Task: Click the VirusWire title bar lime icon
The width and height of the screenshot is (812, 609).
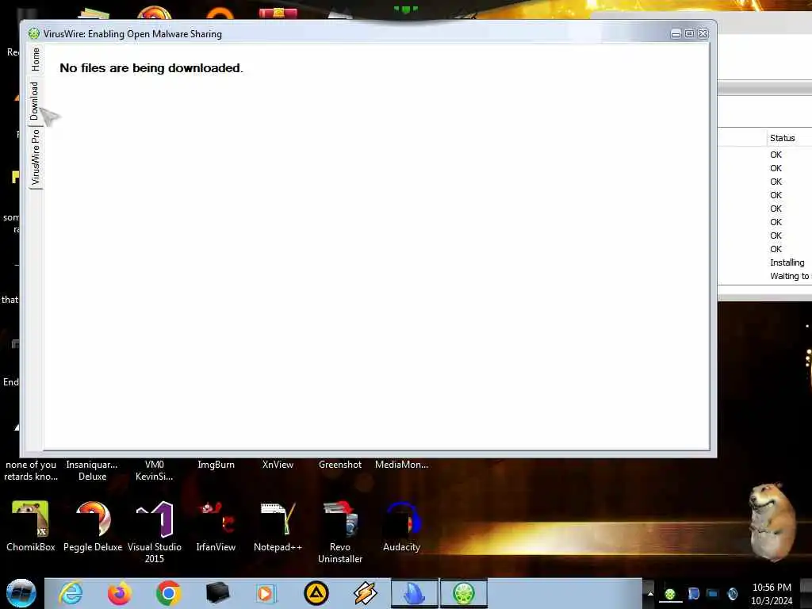Action: [x=33, y=33]
